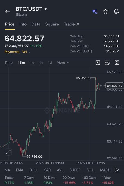Click the 7 Days 1.35% performance

(x=29, y=180)
